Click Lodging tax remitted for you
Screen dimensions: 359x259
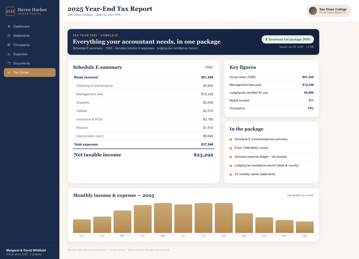click(272, 93)
